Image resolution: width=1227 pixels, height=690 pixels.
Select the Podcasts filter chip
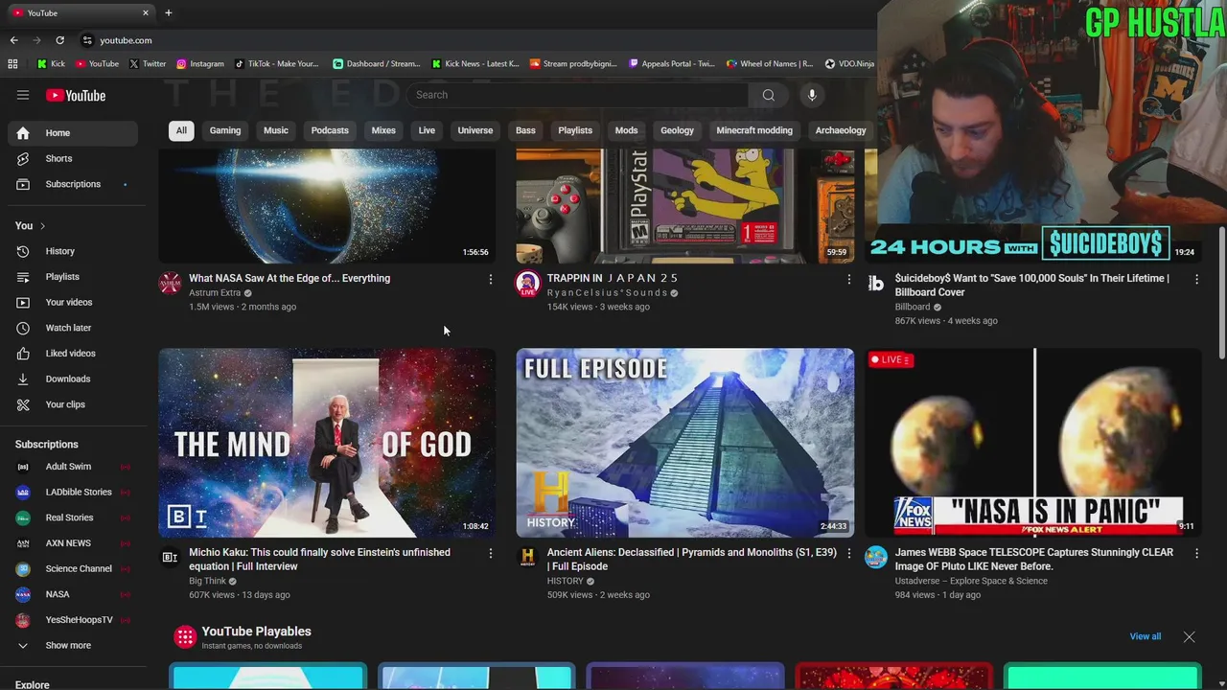pos(330,130)
